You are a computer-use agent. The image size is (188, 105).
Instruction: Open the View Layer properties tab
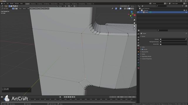(138, 43)
